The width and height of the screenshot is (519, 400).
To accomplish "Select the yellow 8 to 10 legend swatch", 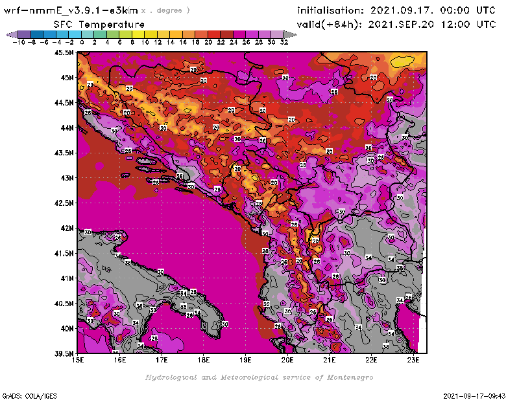I will pos(138,35).
